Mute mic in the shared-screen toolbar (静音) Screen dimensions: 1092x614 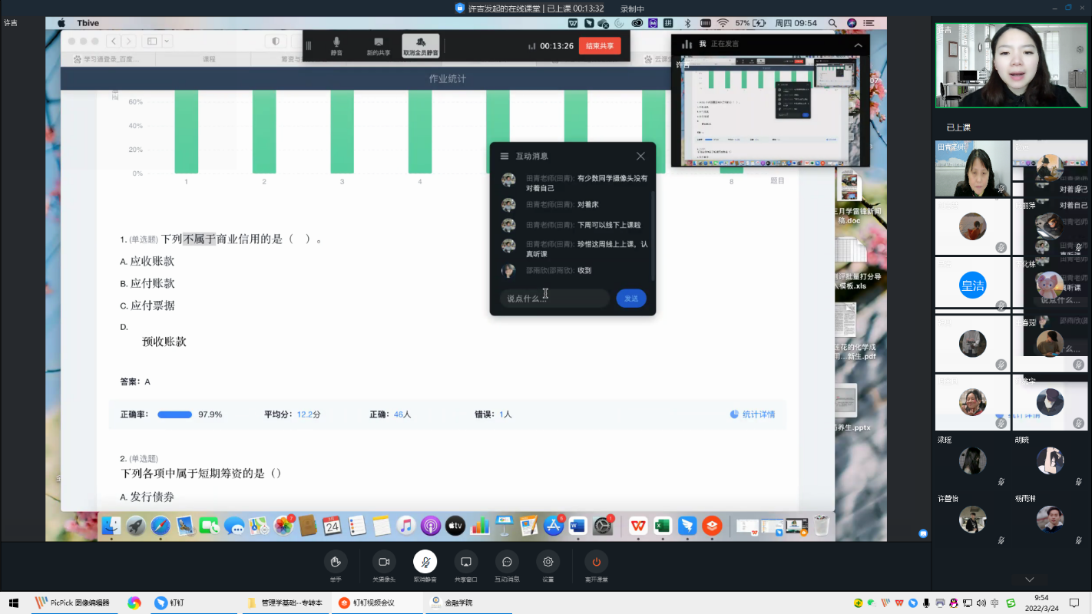click(336, 46)
